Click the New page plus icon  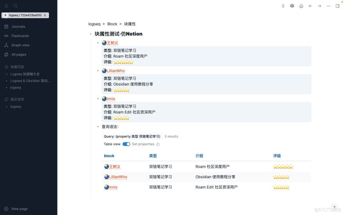click(x=6, y=209)
